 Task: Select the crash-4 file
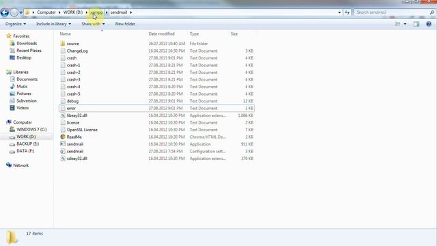pyautogui.click(x=73, y=87)
